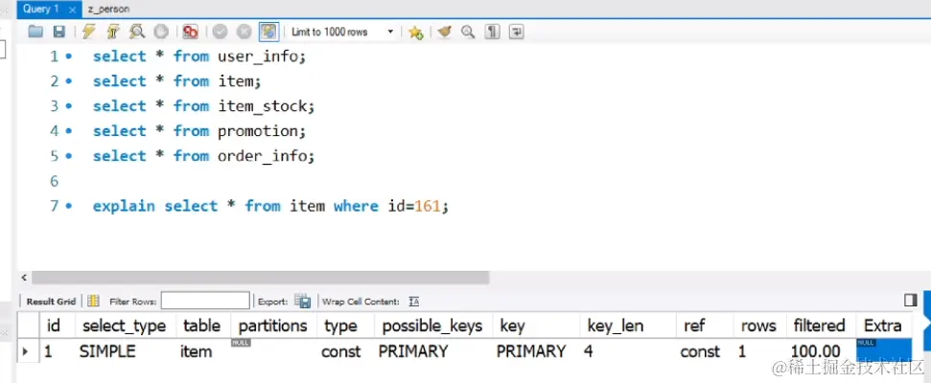Toggle result side panel icon
This screenshot has height=383, width=931.
tap(911, 300)
